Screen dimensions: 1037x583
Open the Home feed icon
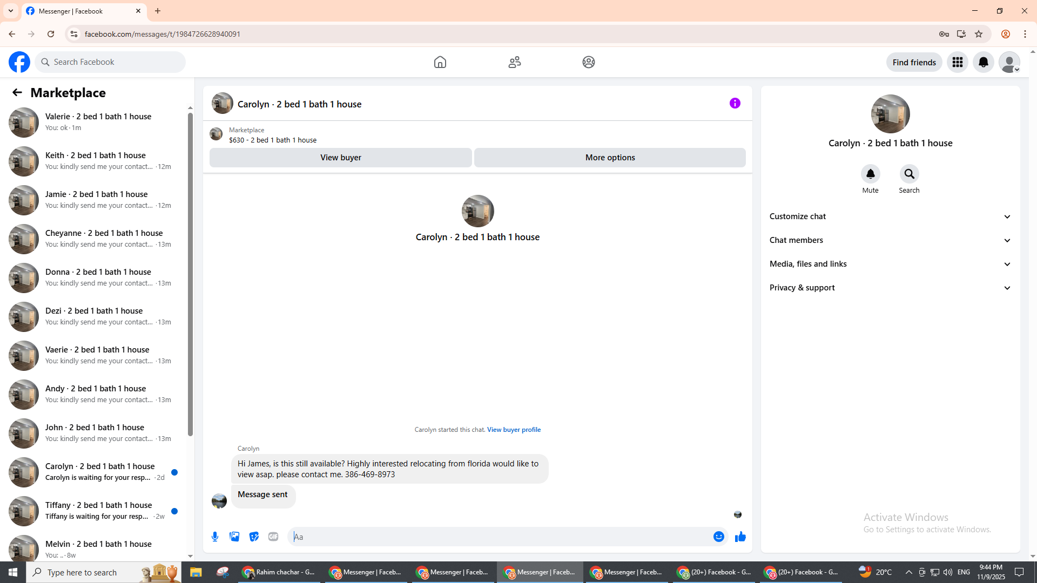[x=440, y=62]
